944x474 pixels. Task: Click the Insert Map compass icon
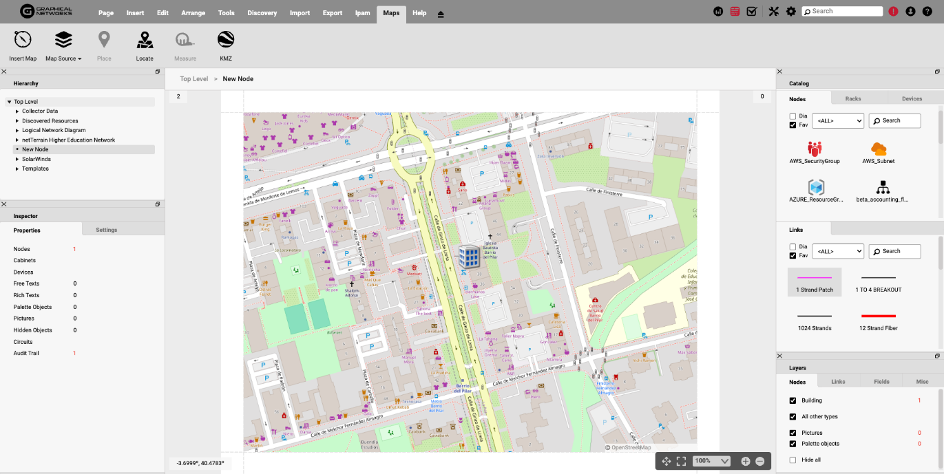click(x=23, y=40)
